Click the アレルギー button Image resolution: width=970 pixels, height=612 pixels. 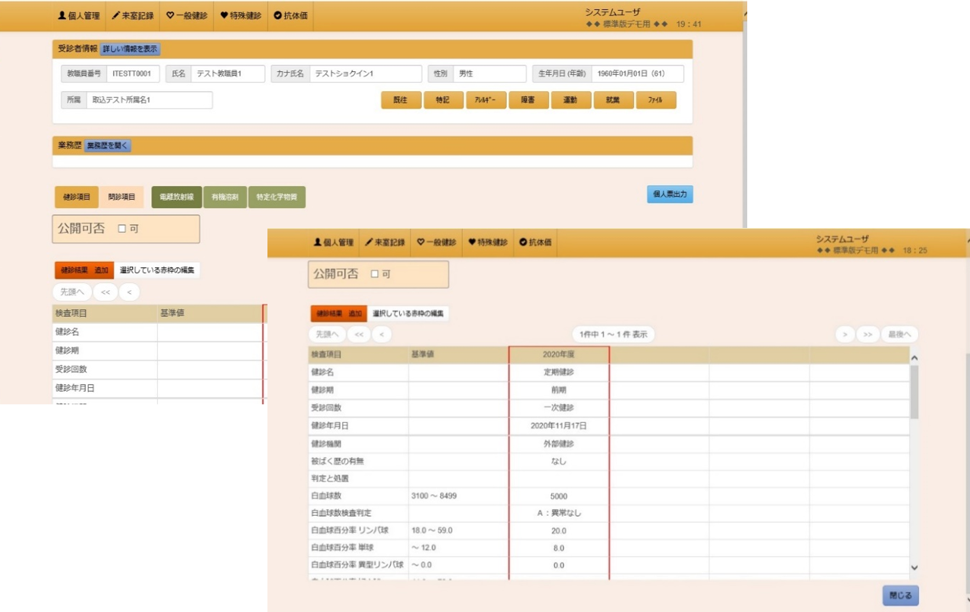click(486, 100)
